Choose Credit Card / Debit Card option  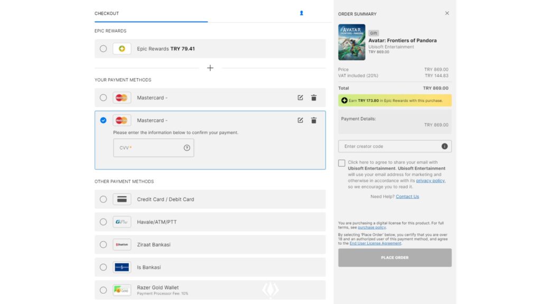[x=103, y=199]
